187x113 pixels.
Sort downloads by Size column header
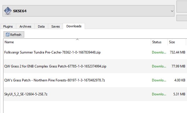tap(177, 42)
